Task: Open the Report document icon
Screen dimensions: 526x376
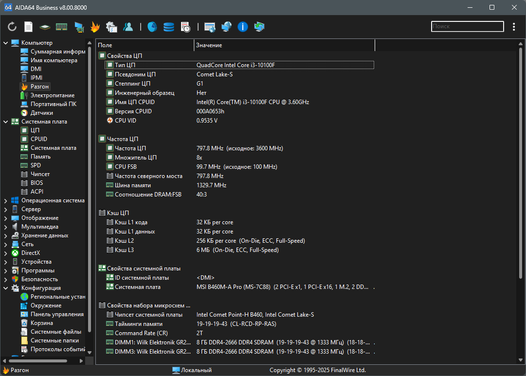Action: 29,26
